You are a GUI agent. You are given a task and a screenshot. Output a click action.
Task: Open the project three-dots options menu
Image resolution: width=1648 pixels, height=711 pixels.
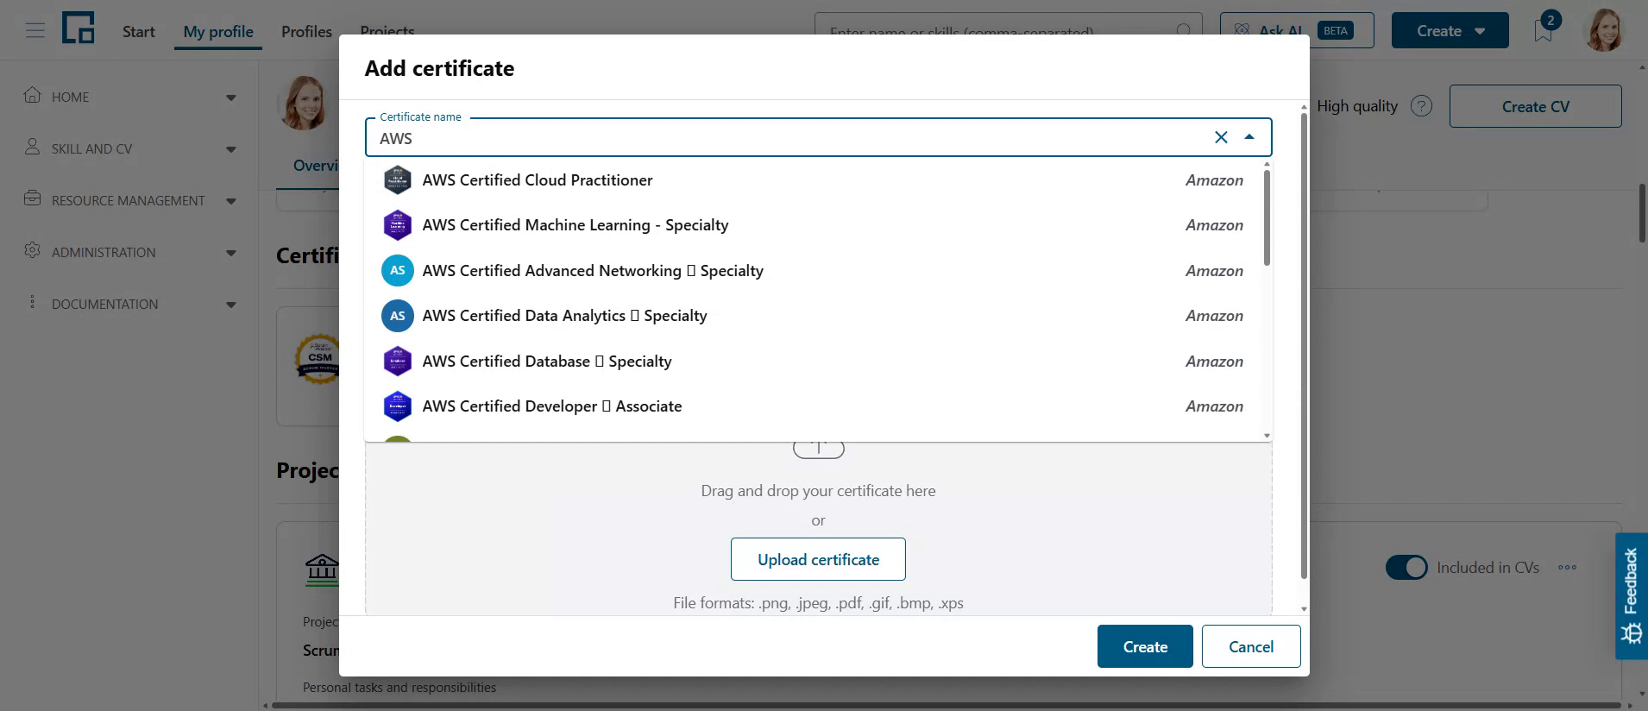click(1568, 568)
